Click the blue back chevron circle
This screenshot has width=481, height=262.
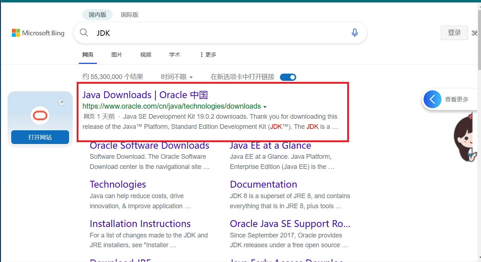pos(433,99)
